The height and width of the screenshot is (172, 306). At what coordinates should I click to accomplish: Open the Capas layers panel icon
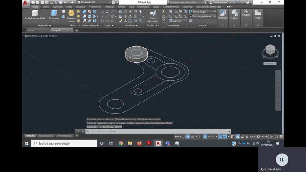coord(235,13)
